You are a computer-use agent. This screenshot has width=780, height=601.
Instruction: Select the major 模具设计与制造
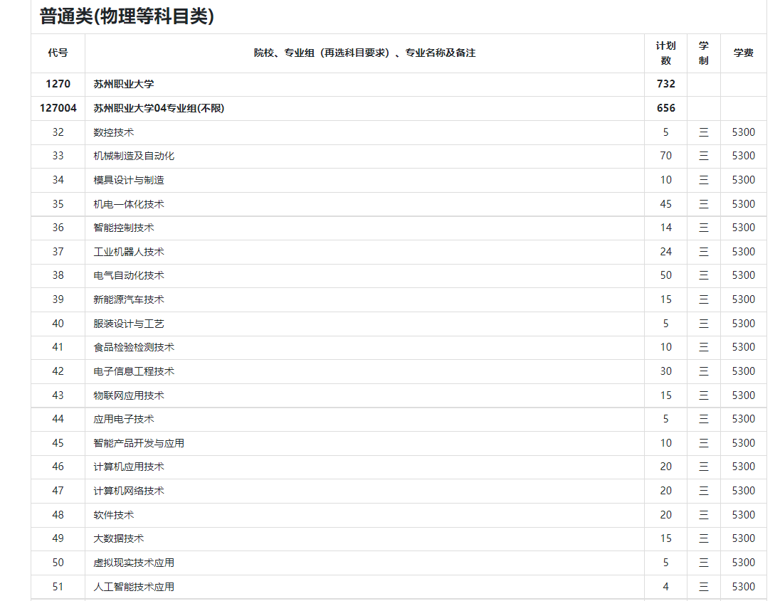tap(129, 180)
